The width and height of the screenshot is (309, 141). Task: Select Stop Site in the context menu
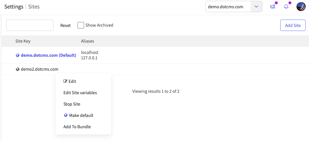click(x=72, y=104)
